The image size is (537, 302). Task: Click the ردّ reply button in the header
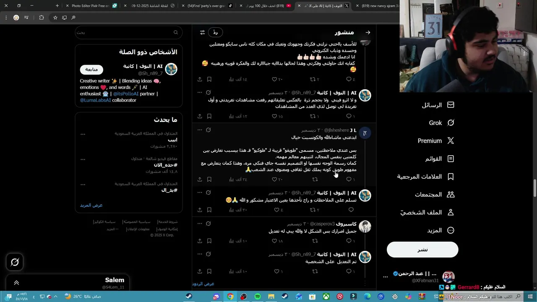point(215,32)
